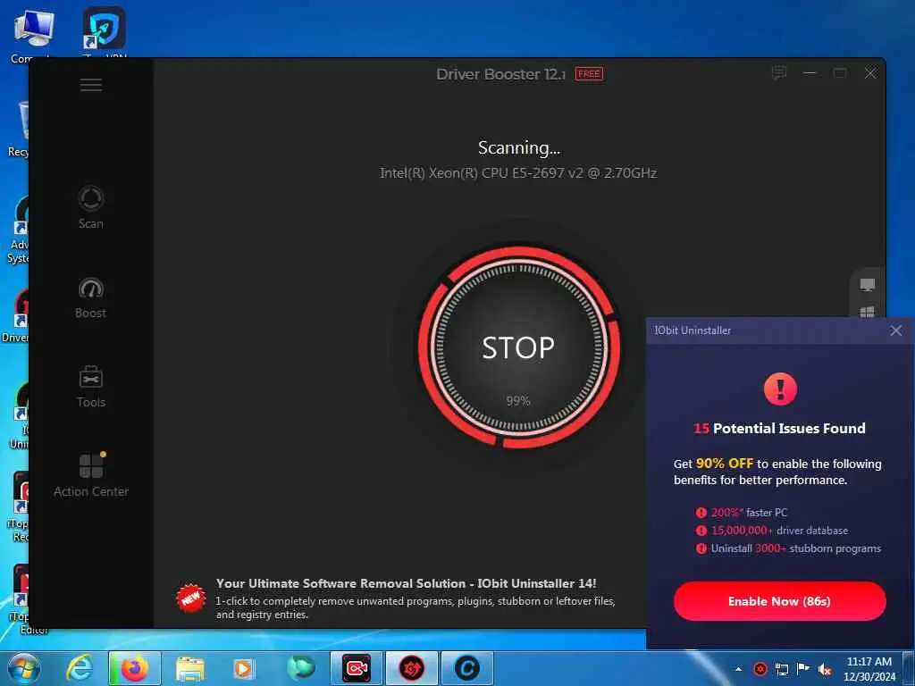Screen dimensions: 915x686
Task: Open the Windows Start menu
Action: (x=24, y=668)
